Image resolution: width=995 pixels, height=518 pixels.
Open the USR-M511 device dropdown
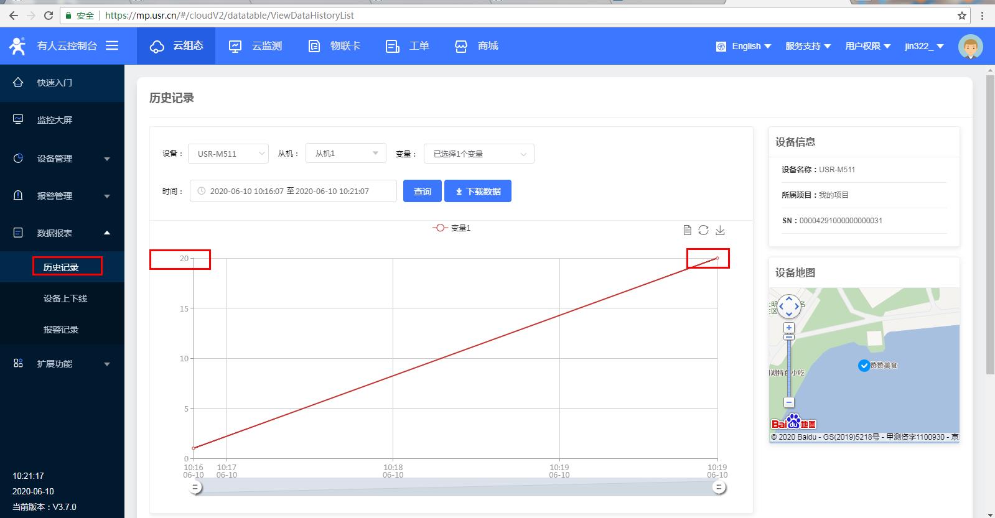(x=228, y=154)
